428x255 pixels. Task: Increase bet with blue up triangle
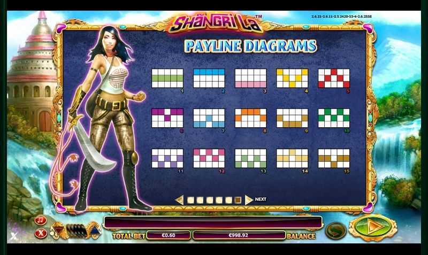coord(95,231)
